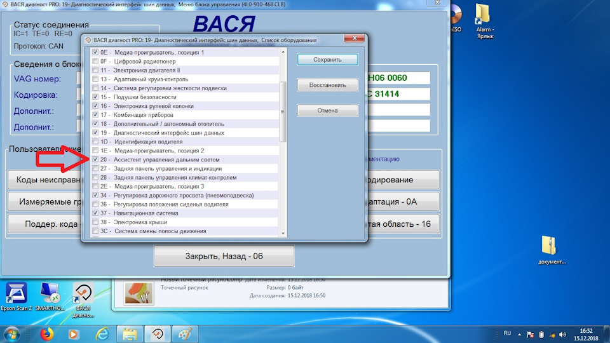The width and height of the screenshot is (610, 343).
Task: Click the bitmap file thumbnail in Explorer details pane
Action: pos(139,293)
